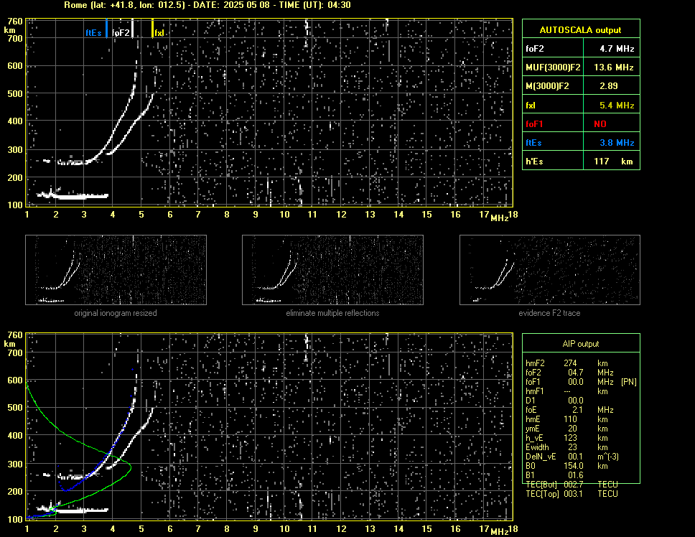Click the 'eliminate multiple reflections' caption
The image size is (695, 537).
pyautogui.click(x=332, y=313)
